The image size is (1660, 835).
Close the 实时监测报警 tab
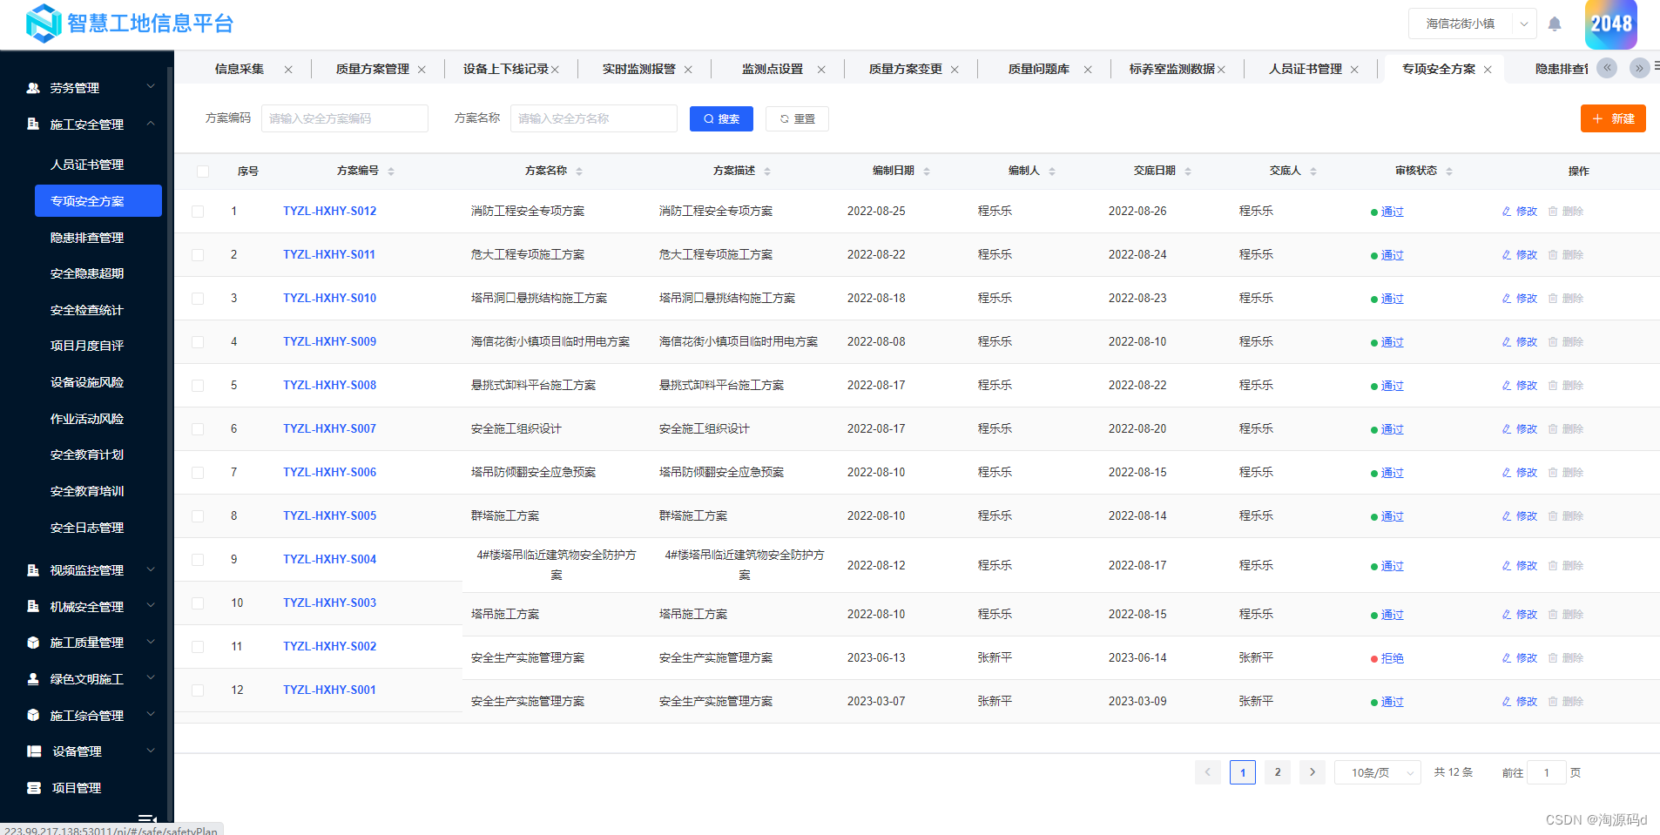688,70
